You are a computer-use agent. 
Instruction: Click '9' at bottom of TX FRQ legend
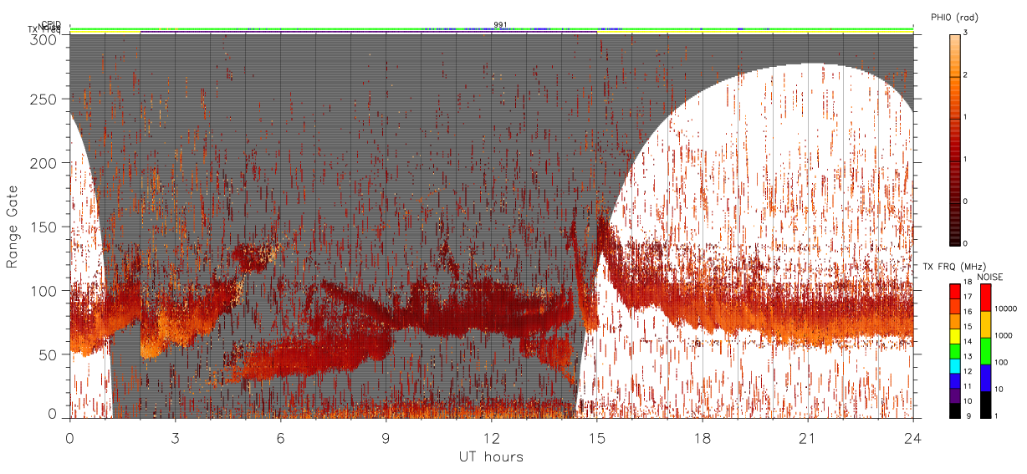click(x=968, y=415)
